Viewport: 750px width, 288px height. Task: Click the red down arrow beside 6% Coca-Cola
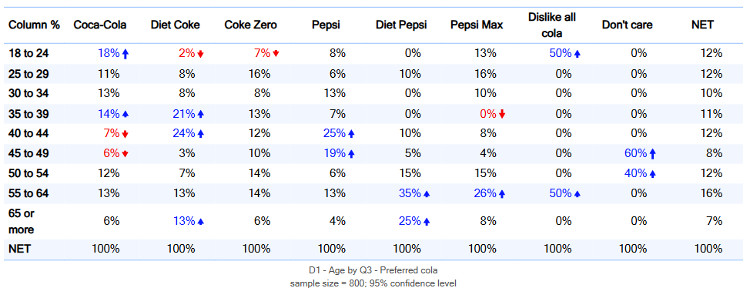pyautogui.click(x=126, y=153)
